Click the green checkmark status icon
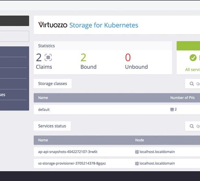The width and height of the screenshot is (200, 181). [x=193, y=58]
